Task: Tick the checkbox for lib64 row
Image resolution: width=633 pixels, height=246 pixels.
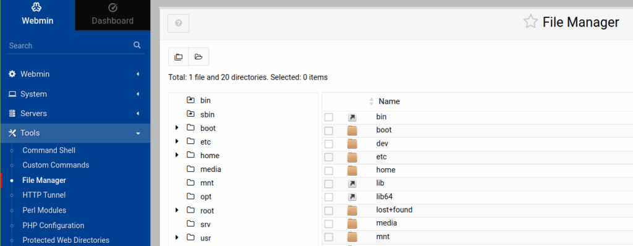Action: pos(329,197)
